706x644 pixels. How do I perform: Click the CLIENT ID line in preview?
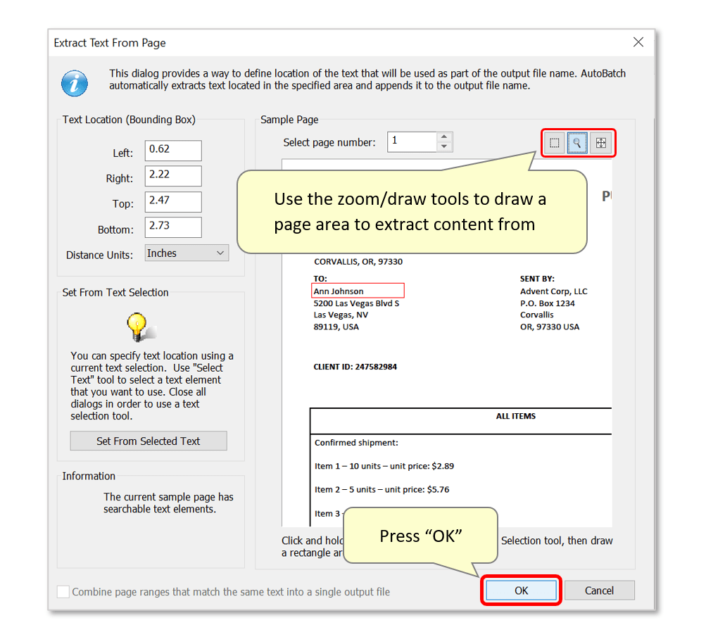[x=355, y=367]
